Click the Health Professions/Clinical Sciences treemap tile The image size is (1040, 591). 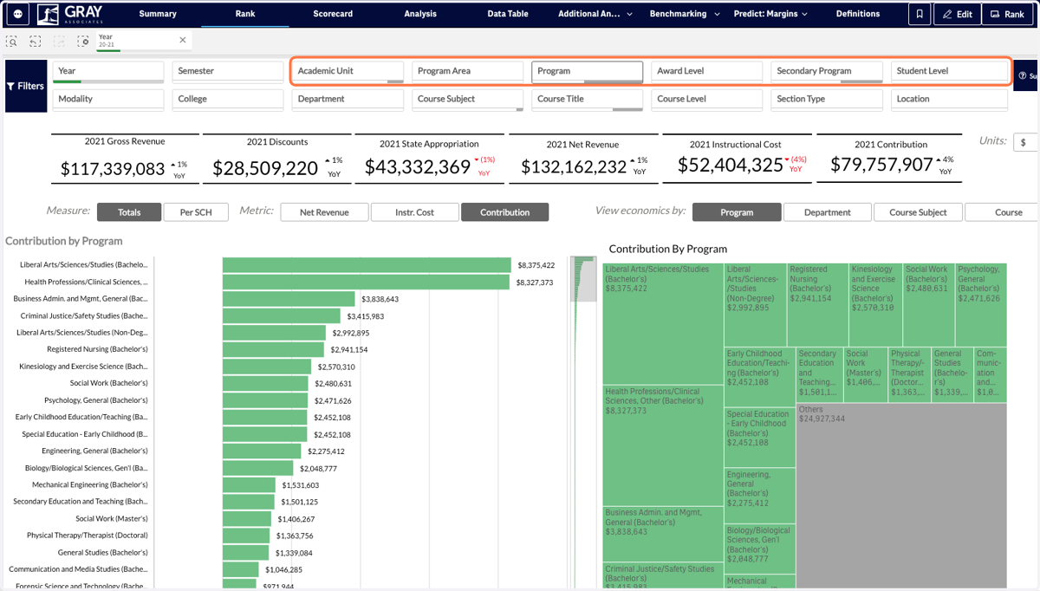click(x=663, y=445)
